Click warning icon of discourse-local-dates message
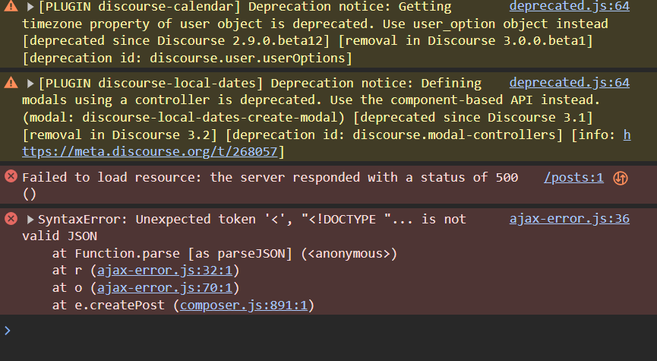 [x=11, y=83]
